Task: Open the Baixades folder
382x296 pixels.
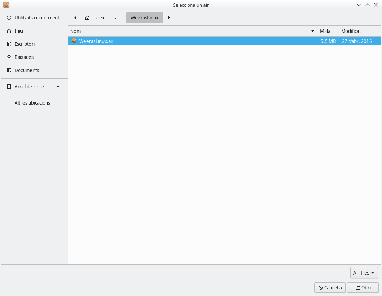Action: [x=35, y=57]
